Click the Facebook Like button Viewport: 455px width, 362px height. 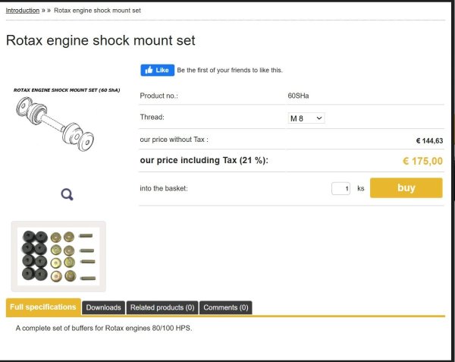pyautogui.click(x=157, y=70)
